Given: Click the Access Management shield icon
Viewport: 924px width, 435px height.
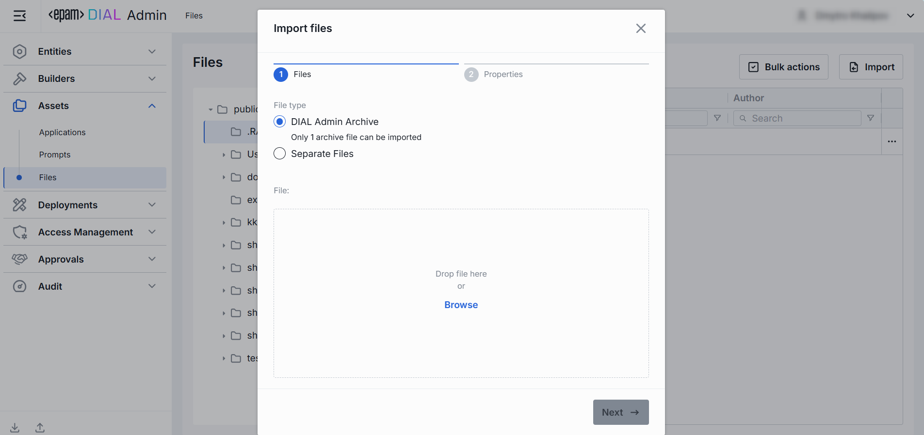Looking at the screenshot, I should coord(19,232).
